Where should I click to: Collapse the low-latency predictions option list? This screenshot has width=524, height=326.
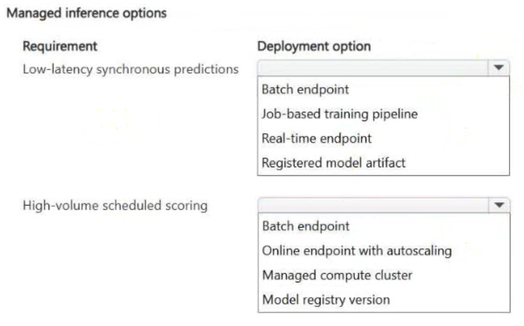(x=499, y=69)
